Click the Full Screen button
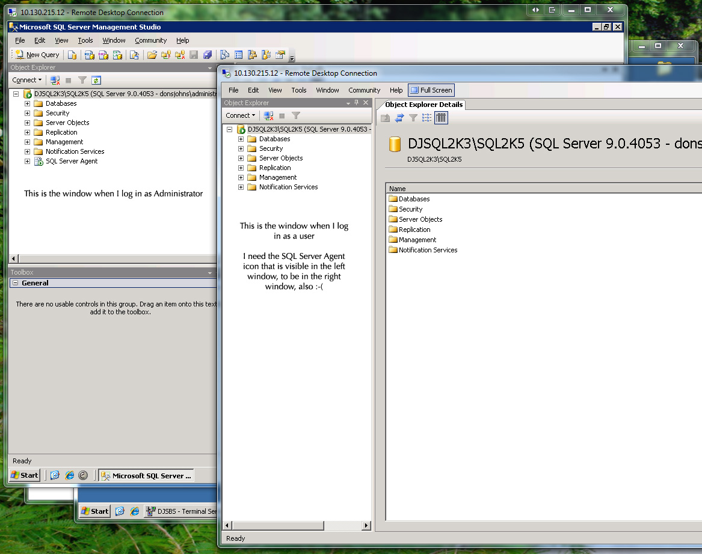The height and width of the screenshot is (554, 702). coord(431,90)
